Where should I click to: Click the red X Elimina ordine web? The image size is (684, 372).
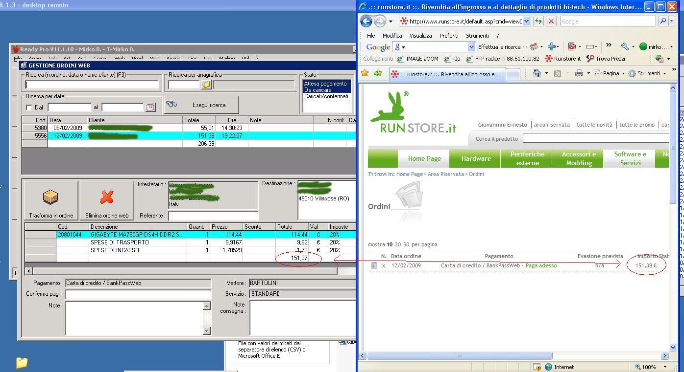(x=107, y=197)
